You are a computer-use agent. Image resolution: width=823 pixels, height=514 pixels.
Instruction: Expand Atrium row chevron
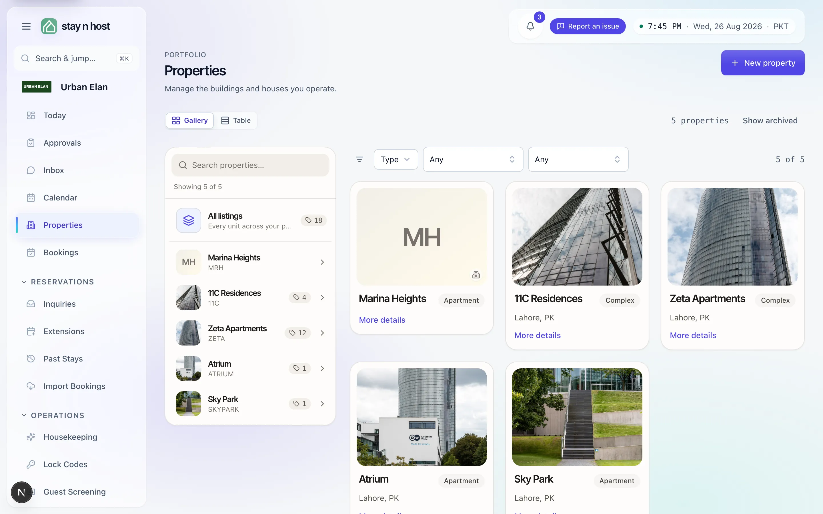pos(322,368)
